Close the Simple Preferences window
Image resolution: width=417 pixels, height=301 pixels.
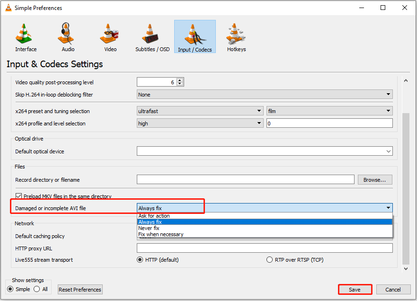(x=405, y=8)
